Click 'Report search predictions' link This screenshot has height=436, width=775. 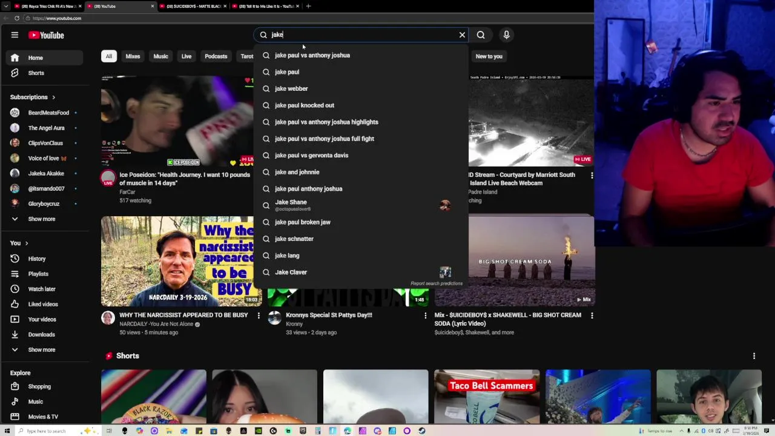pos(437,283)
